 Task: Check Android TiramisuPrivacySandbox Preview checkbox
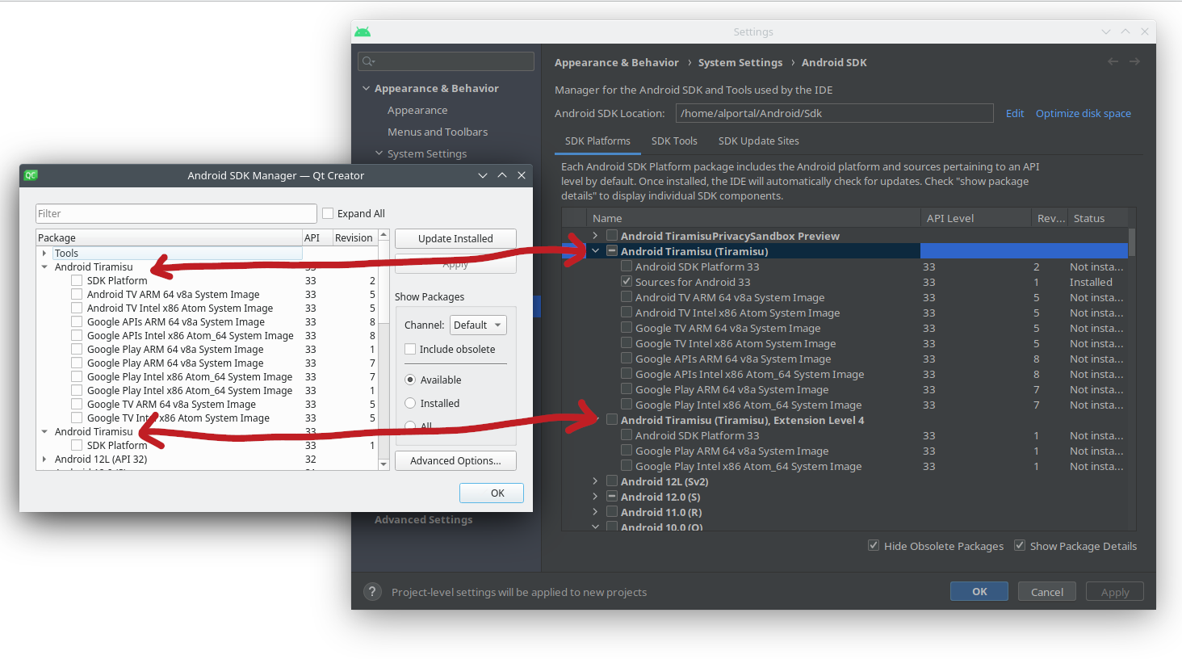click(612, 235)
